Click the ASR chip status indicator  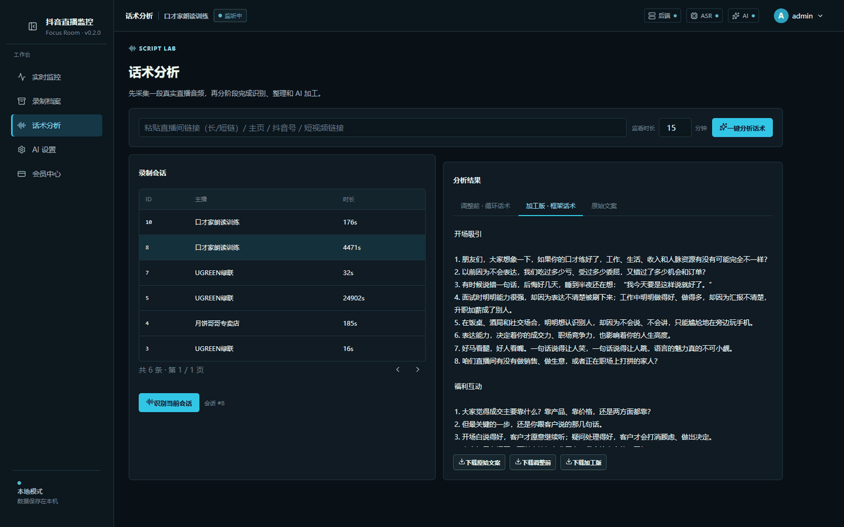pos(704,16)
